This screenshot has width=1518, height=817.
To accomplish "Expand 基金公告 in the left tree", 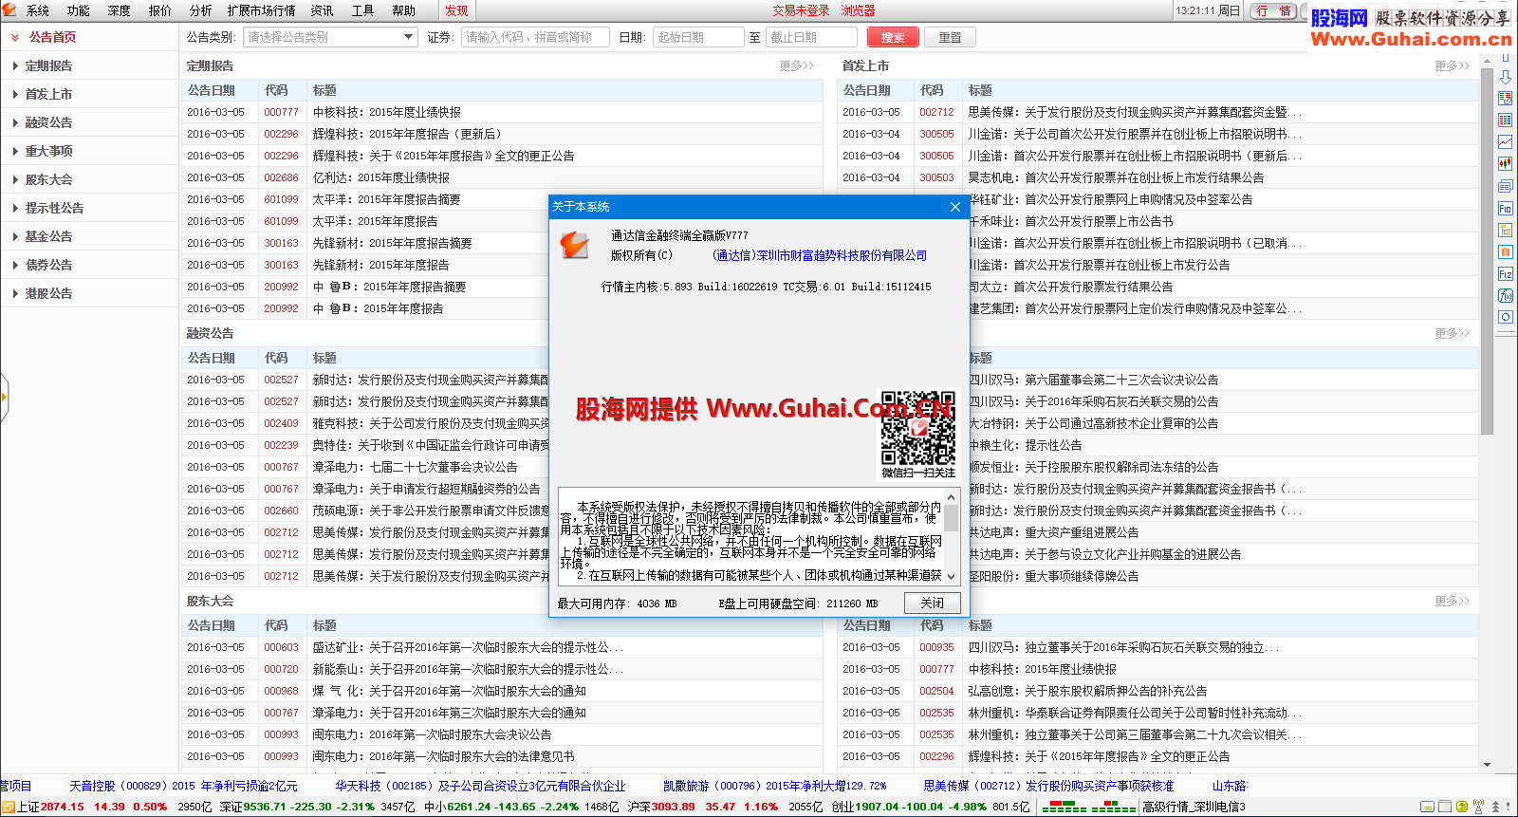I will tap(15, 236).
